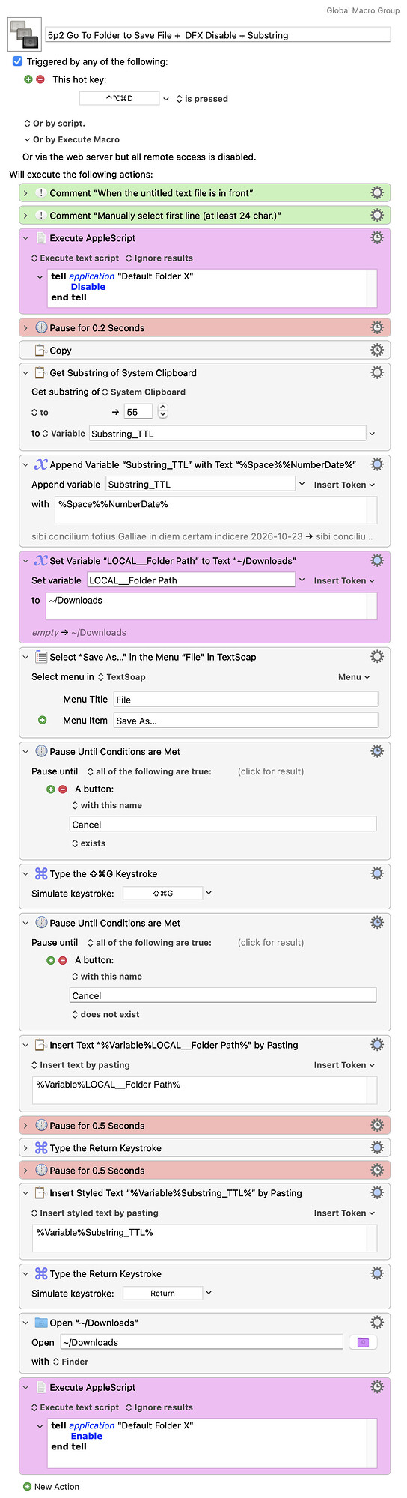Open the Return keystroke dropdown arrow
Screen dimensions: 407x1498
coord(209,1293)
